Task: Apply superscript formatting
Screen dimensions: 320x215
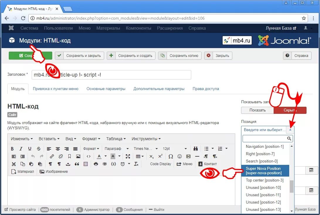Action: (x=160, y=156)
